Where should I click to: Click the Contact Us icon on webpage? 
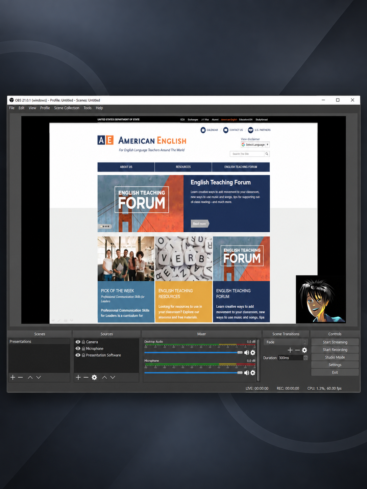point(226,130)
